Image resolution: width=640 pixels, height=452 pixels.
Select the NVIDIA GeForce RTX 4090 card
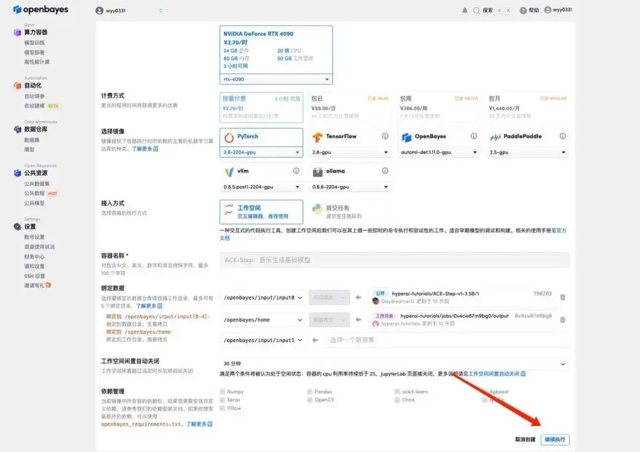tap(276, 50)
